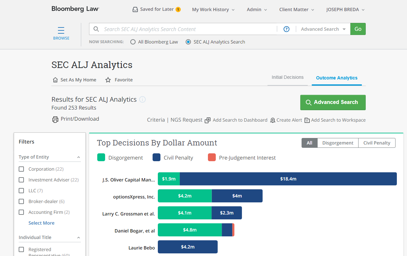Click the search help question mark icon
The height and width of the screenshot is (256, 407).
pyautogui.click(x=287, y=29)
